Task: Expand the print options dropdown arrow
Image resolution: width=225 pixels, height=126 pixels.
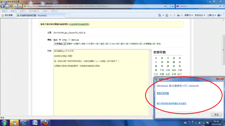Action: point(182,15)
